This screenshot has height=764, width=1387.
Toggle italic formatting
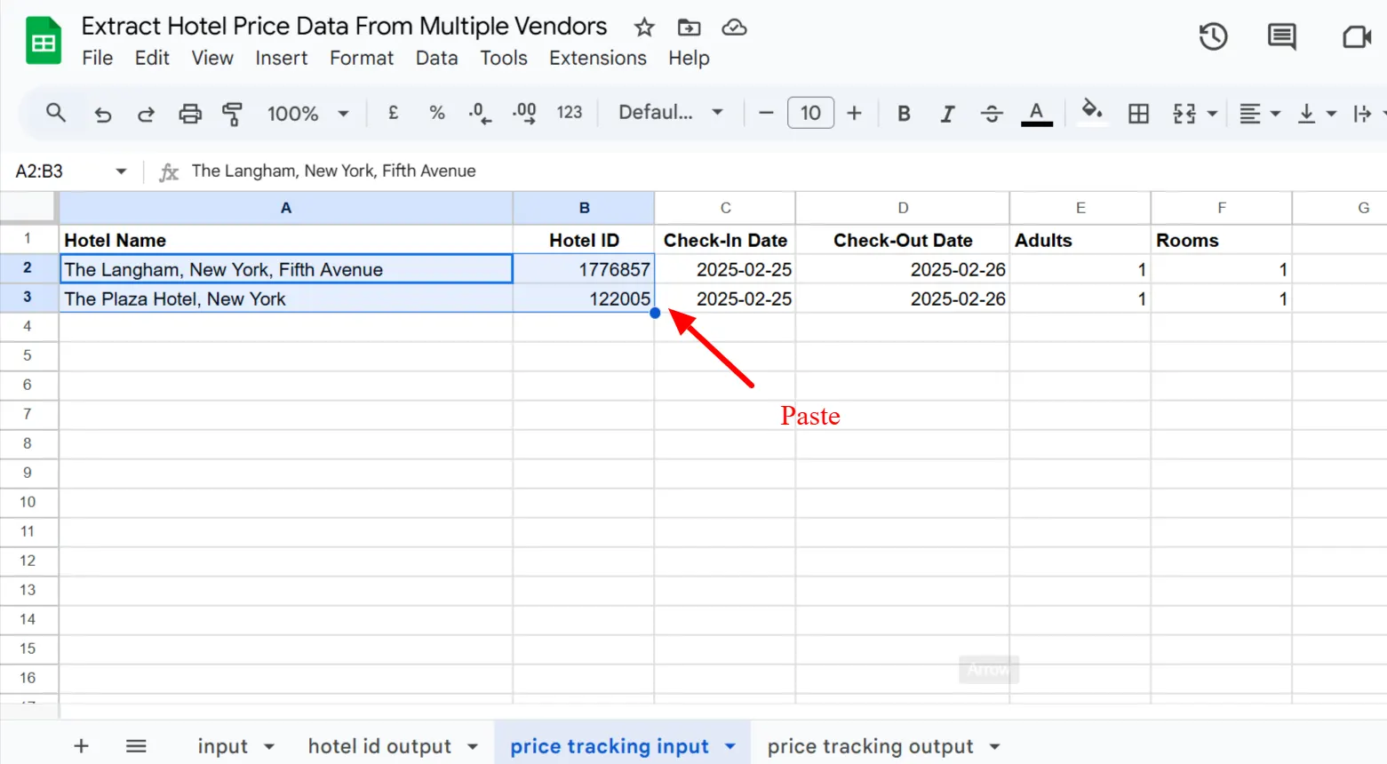[947, 114]
